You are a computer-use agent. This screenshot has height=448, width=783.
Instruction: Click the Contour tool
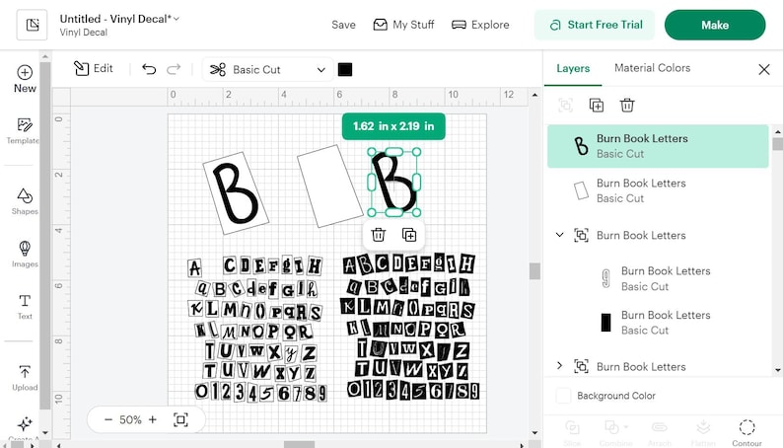point(747,433)
